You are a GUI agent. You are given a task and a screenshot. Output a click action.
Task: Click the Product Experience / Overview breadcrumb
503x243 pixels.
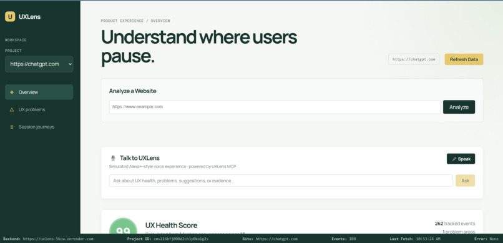pos(135,21)
